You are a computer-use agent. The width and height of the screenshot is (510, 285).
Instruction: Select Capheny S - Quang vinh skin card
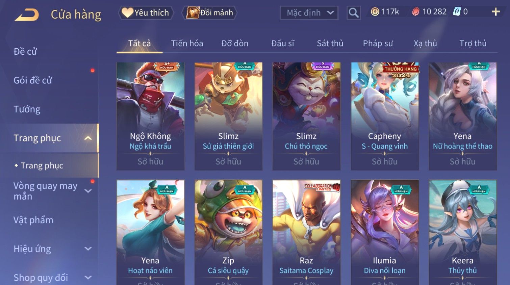[x=385, y=116]
